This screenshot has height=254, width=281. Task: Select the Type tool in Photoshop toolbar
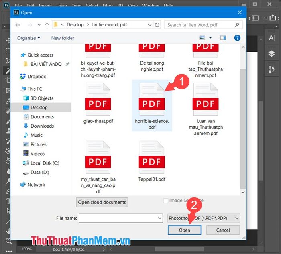[8, 201]
